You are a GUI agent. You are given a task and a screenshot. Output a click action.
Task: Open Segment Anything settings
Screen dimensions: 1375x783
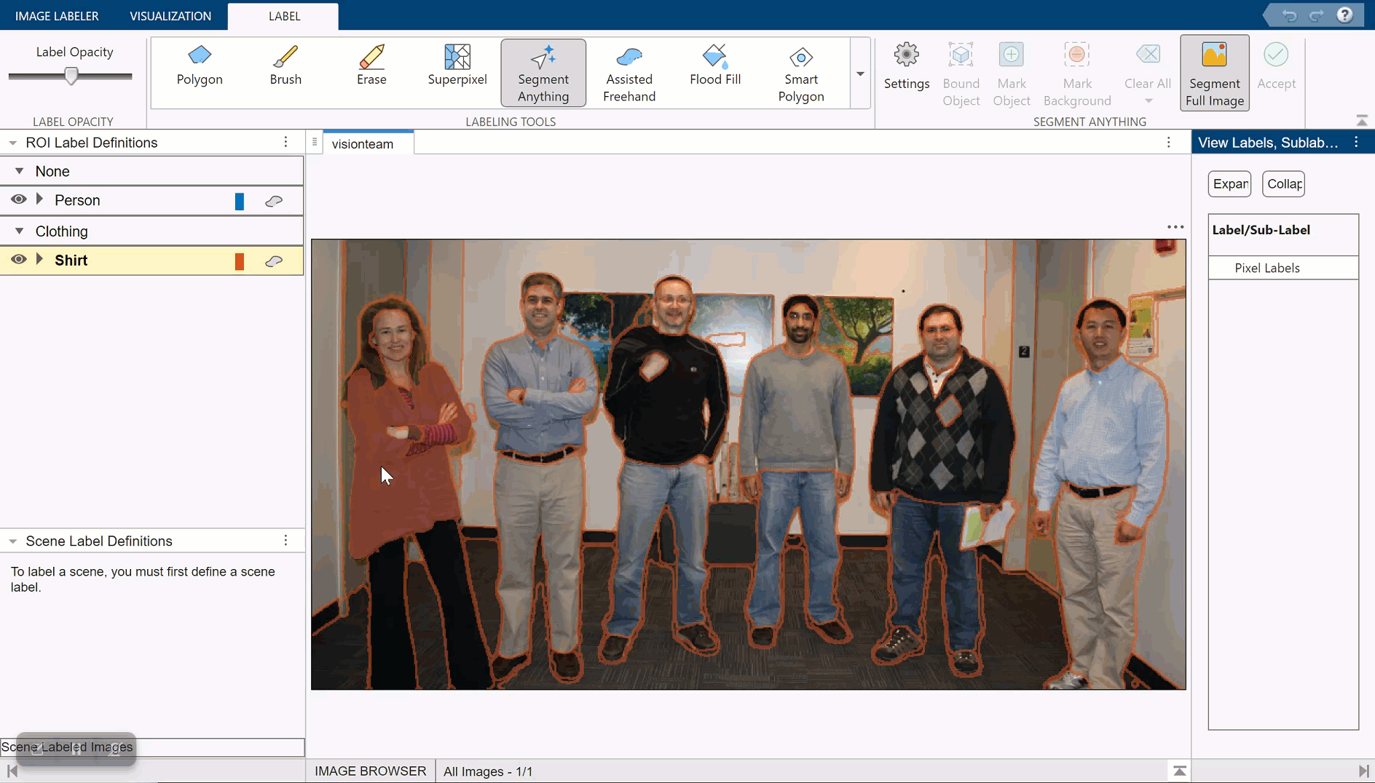pos(906,67)
